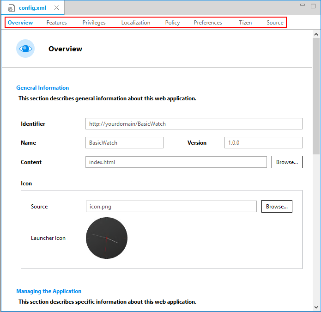
Task: Minimize the editor panel
Action: (x=303, y=5)
